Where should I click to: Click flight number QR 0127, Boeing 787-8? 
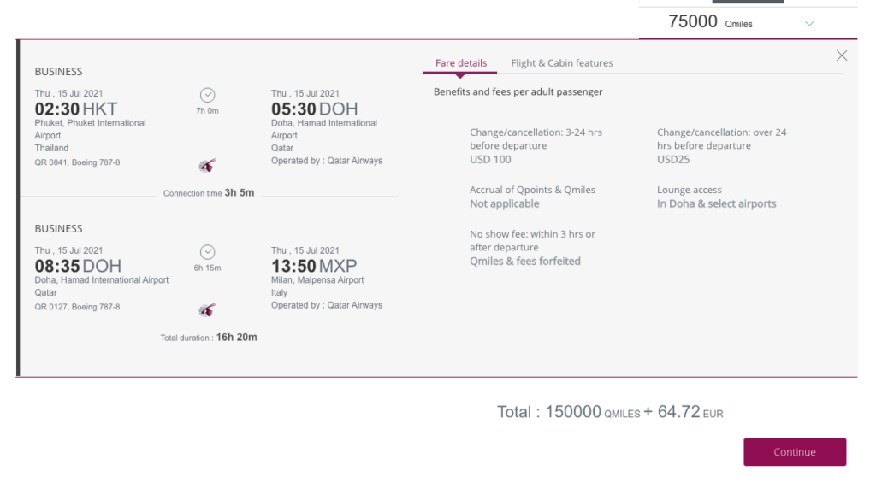pos(77,307)
